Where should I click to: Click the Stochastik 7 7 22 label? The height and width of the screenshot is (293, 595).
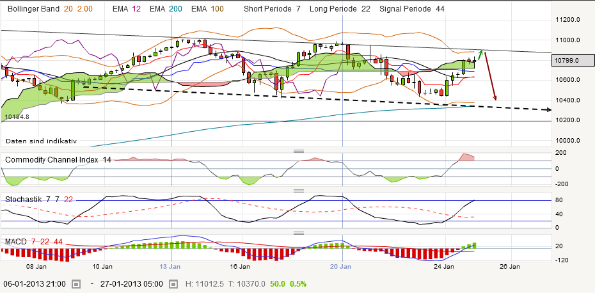coord(39,199)
